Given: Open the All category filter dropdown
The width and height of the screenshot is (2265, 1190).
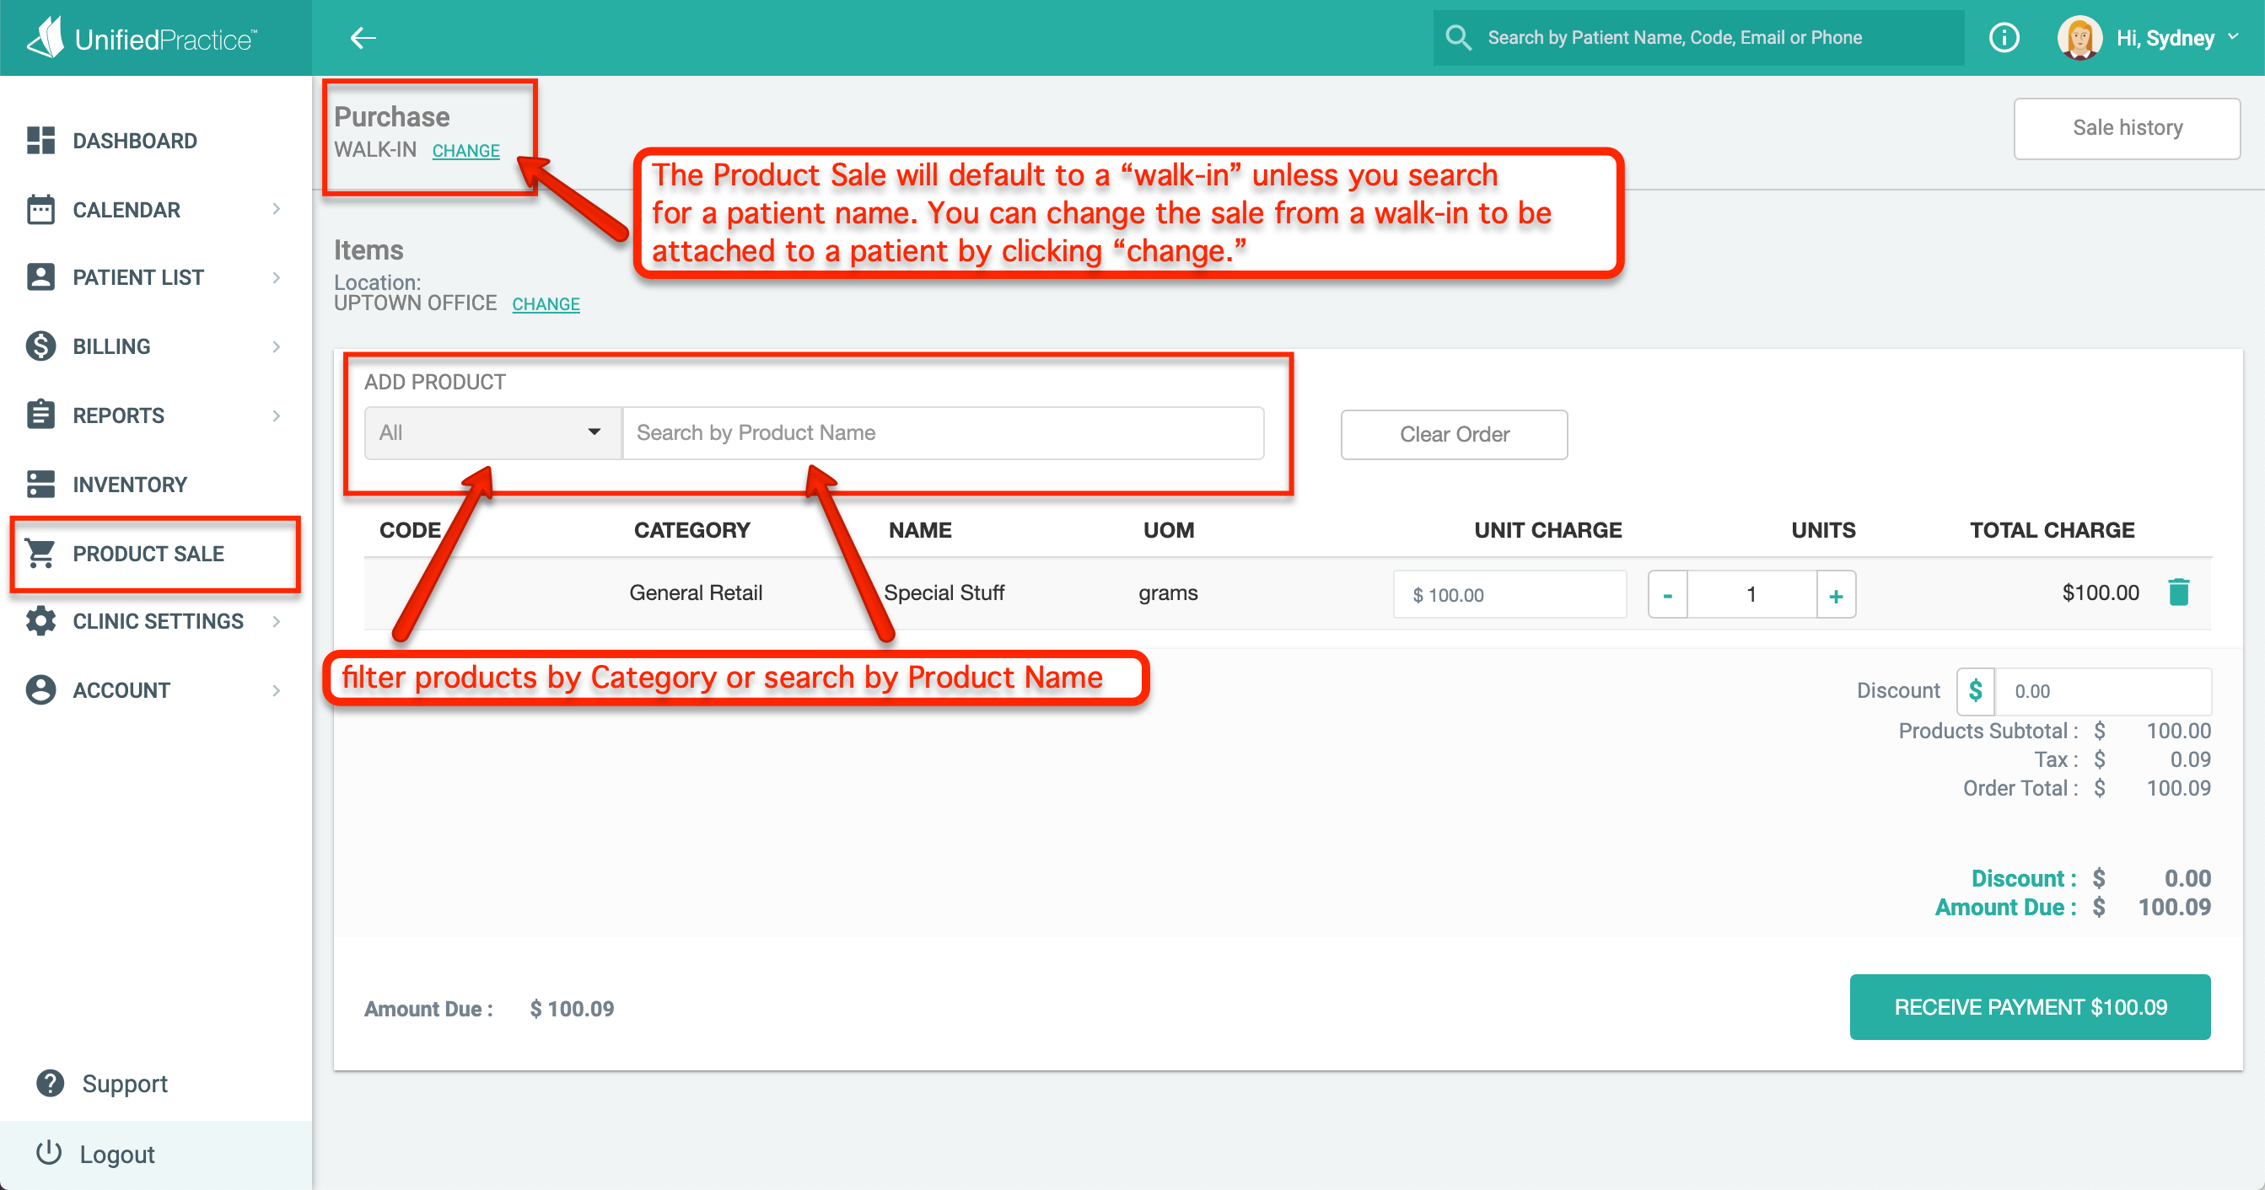Looking at the screenshot, I should click(x=492, y=433).
